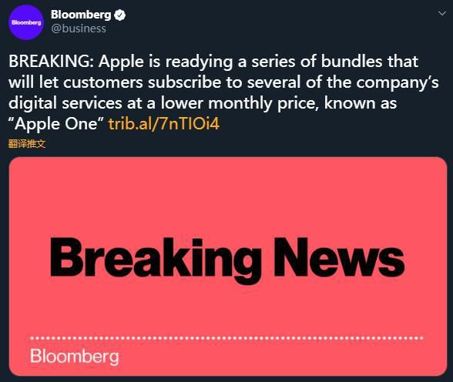Open the red Breaking News image card
Screen dimensions: 453x382
point(228,266)
